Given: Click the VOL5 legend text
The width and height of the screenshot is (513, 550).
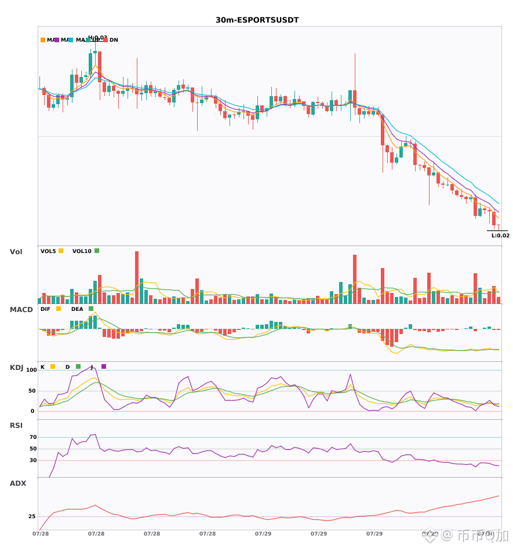Looking at the screenshot, I should pos(48,251).
